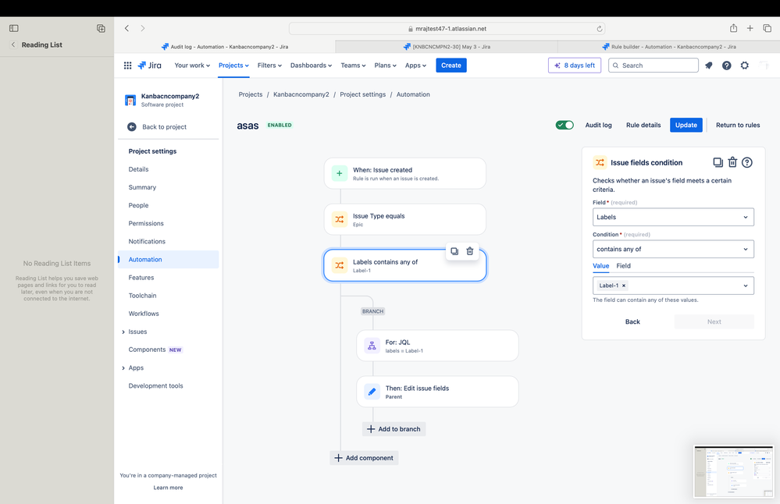Click the 8 days left trial button
This screenshot has width=780, height=504.
point(575,65)
